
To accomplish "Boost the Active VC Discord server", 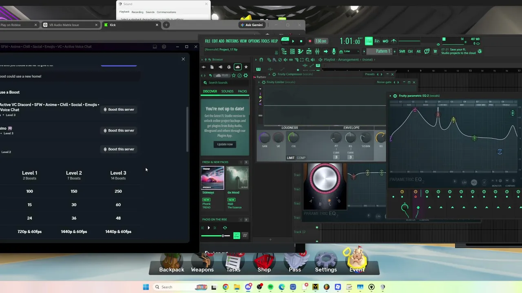I will click(119, 109).
